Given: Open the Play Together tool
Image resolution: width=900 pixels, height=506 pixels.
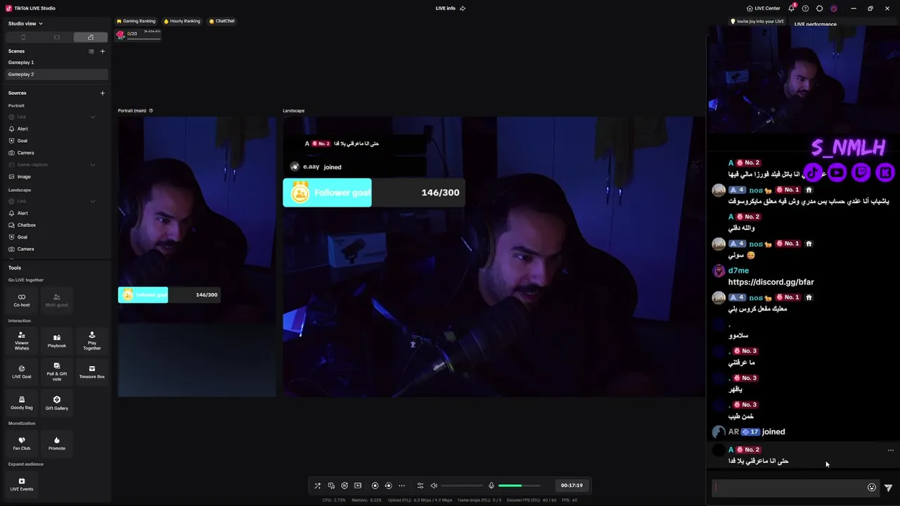Looking at the screenshot, I should coord(92,341).
